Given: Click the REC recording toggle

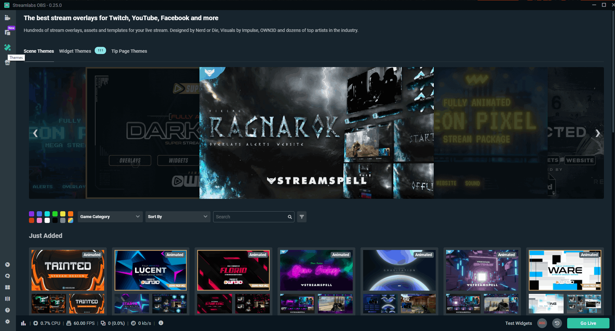Looking at the screenshot, I should click(542, 323).
